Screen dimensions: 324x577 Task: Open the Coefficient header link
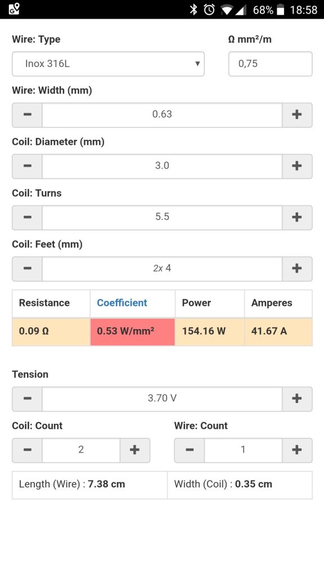122,303
